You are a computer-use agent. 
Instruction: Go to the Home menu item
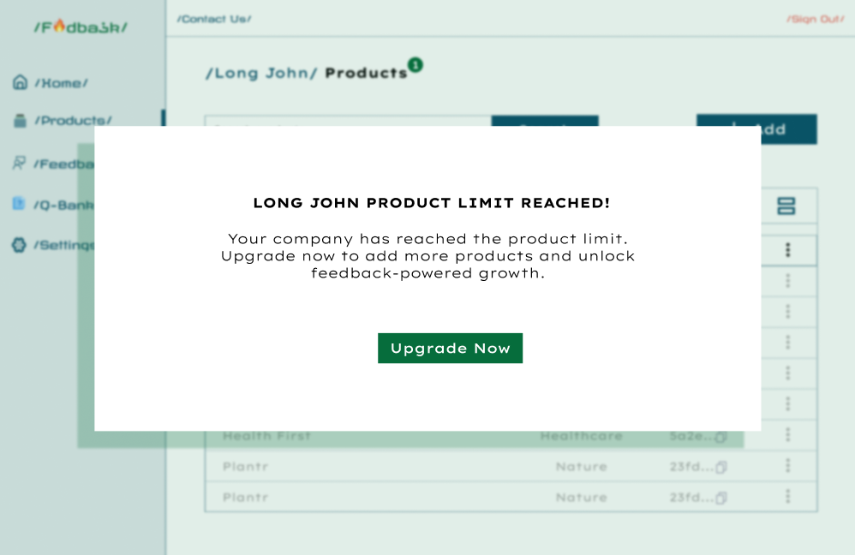click(62, 83)
